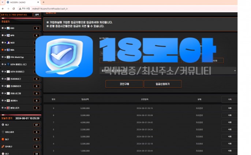Expand the FIFA World Cup league with the double arrows
The image size is (251, 155).
click(x=5, y=57)
